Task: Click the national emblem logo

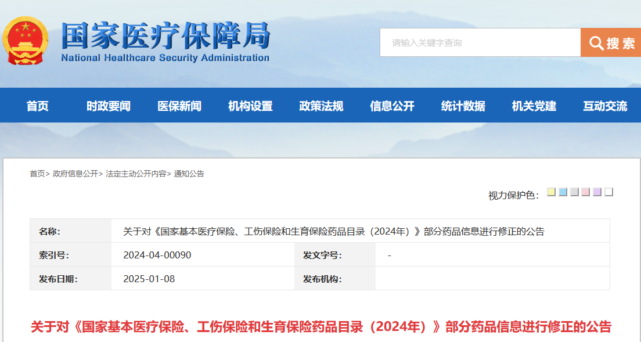Action: (x=26, y=41)
